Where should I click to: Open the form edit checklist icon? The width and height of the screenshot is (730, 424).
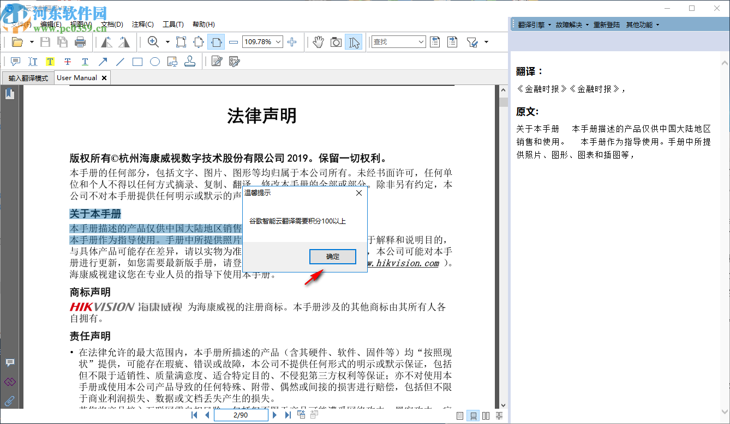235,62
